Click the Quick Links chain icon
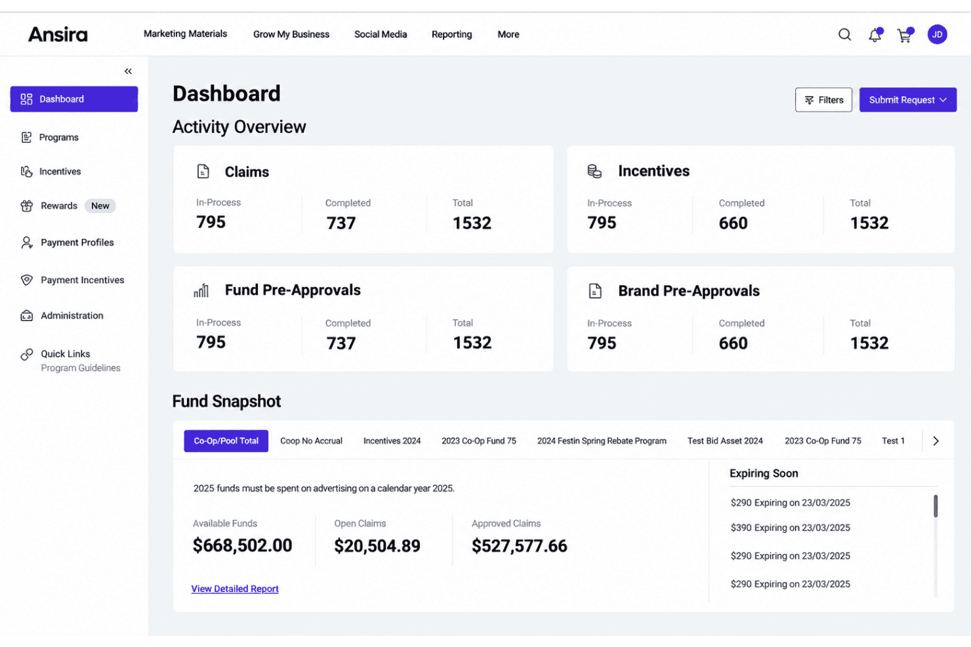This screenshot has width=971, height=647. [26, 354]
